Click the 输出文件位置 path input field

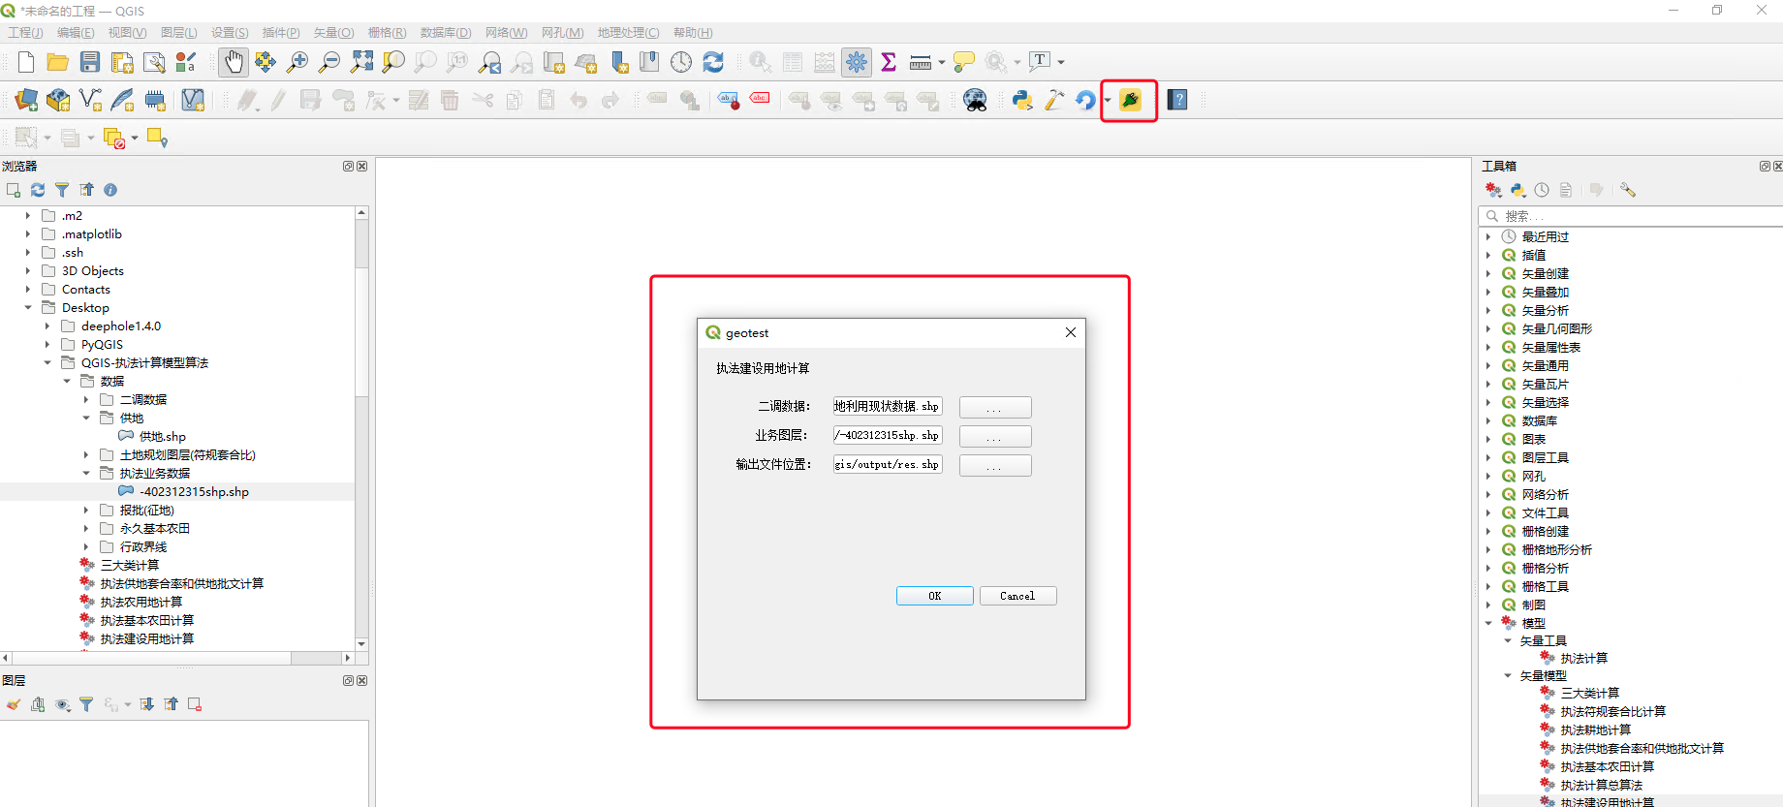click(x=887, y=465)
